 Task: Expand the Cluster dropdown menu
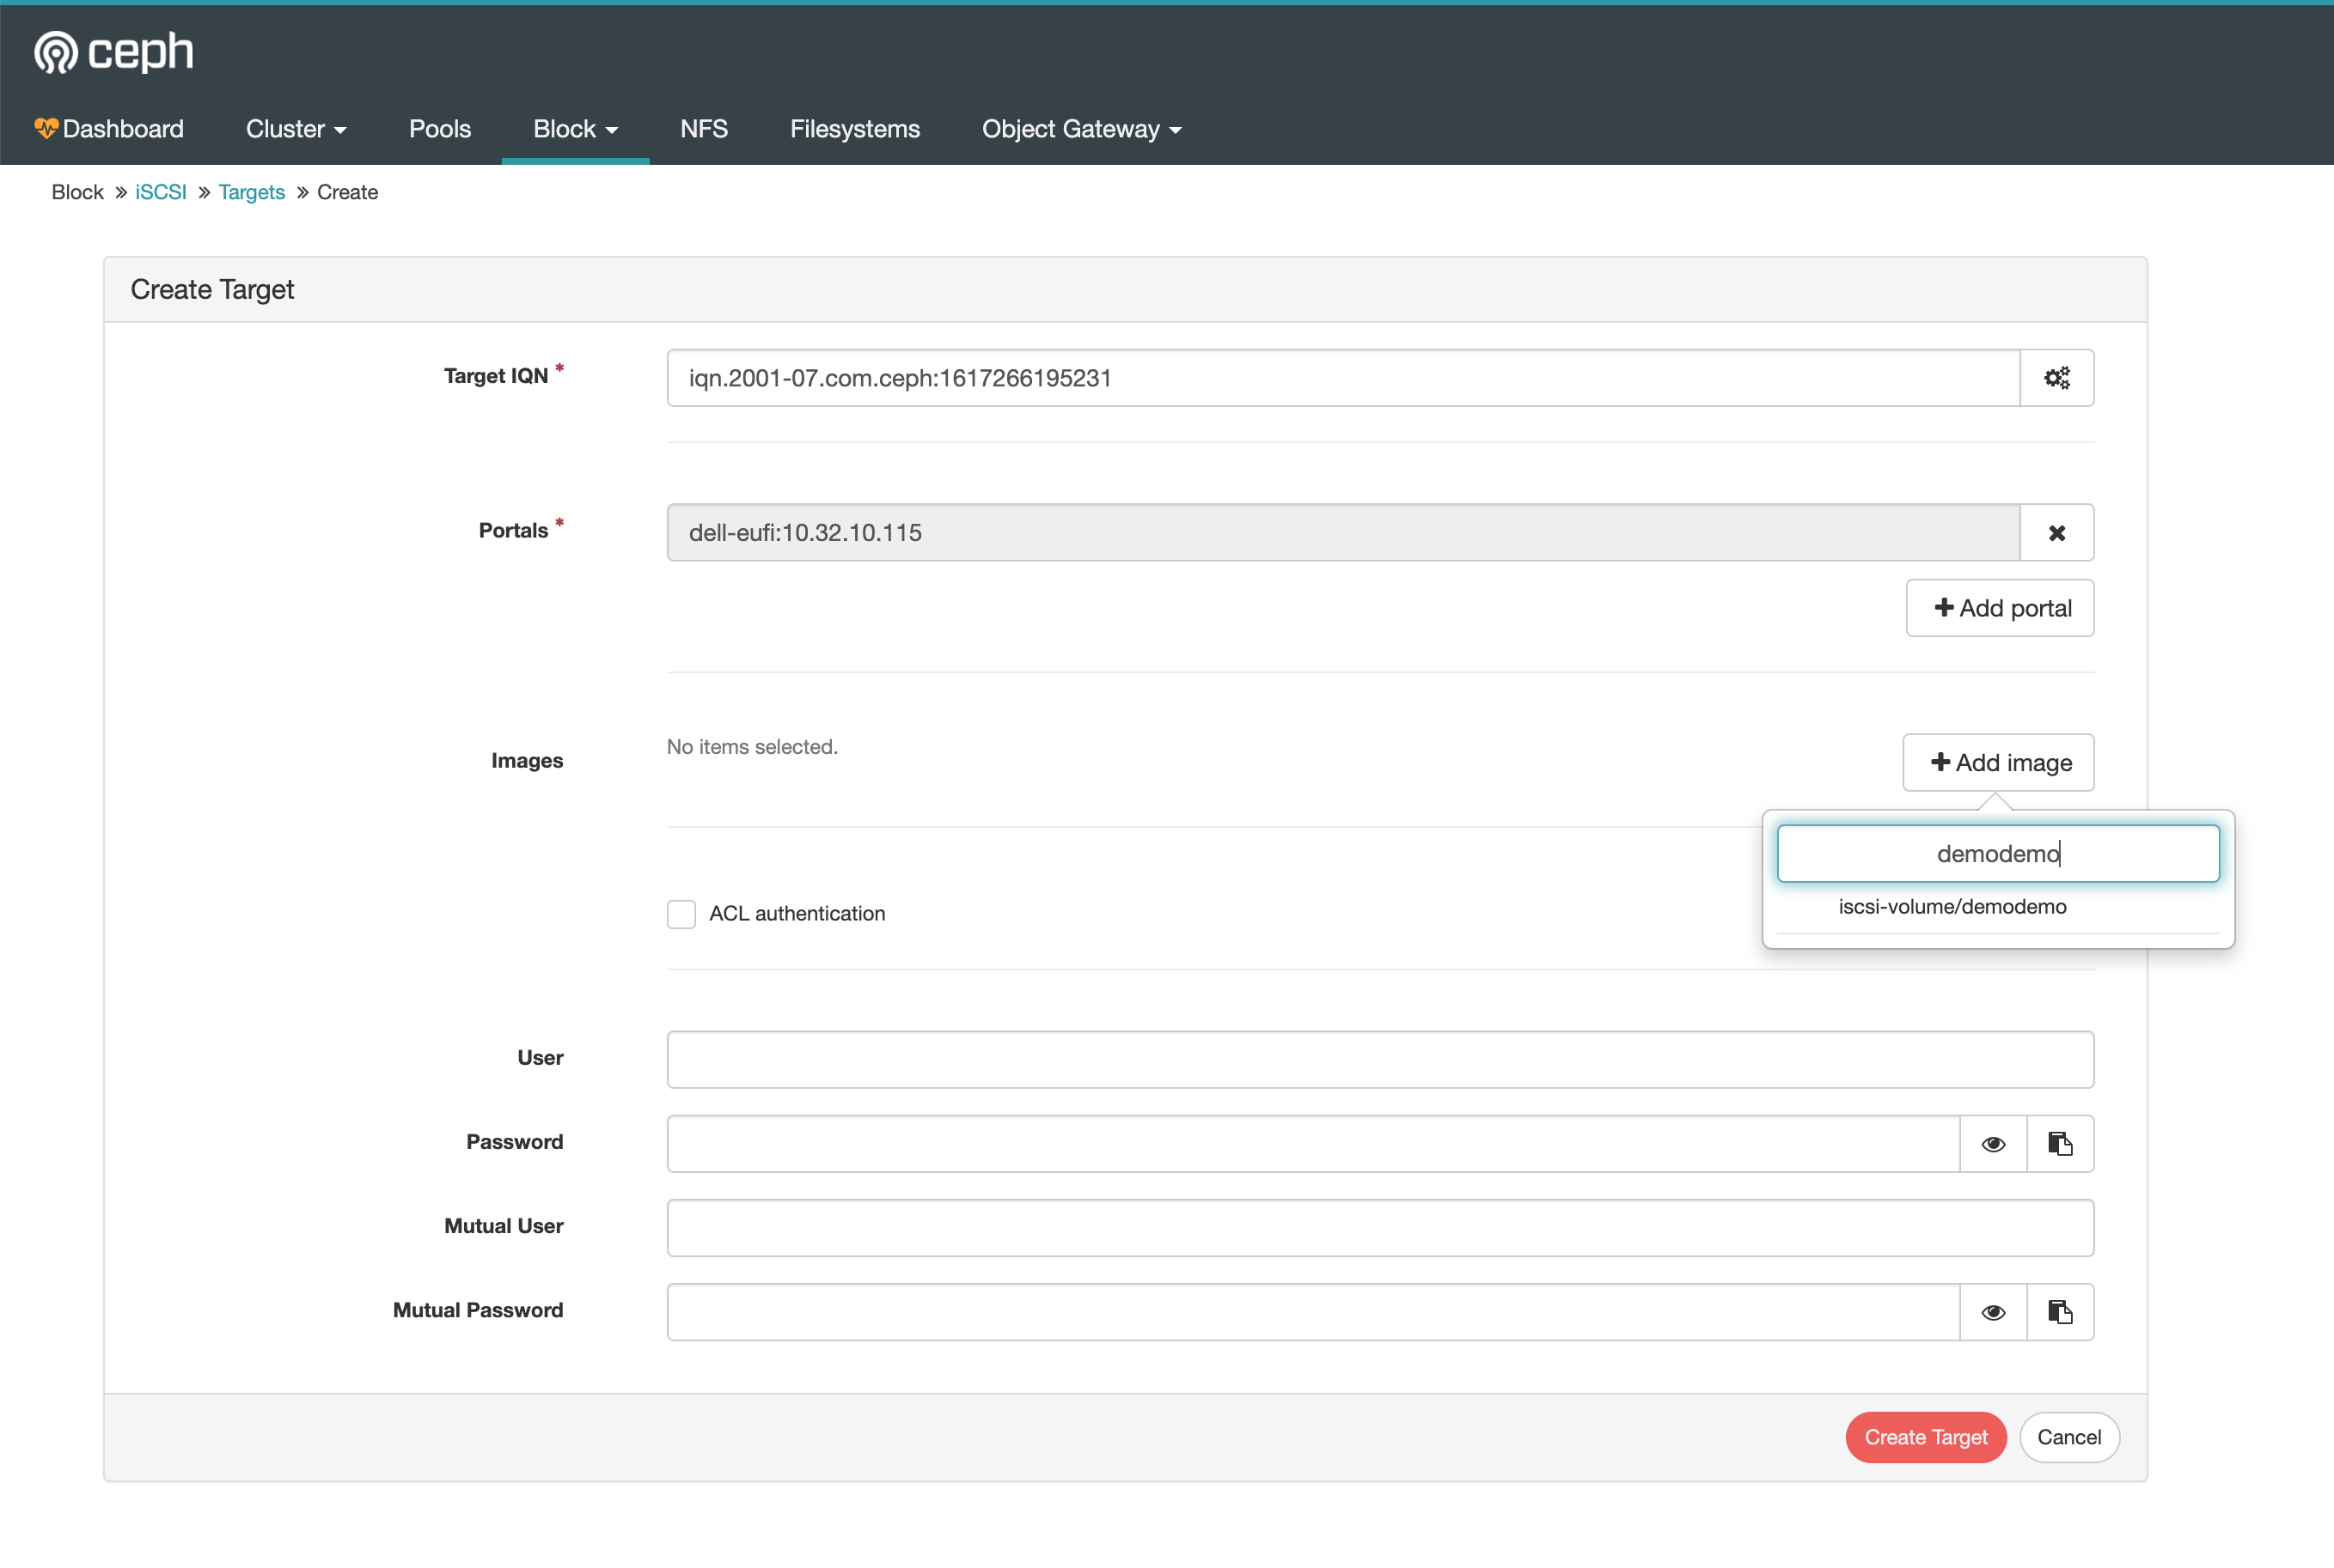click(296, 129)
